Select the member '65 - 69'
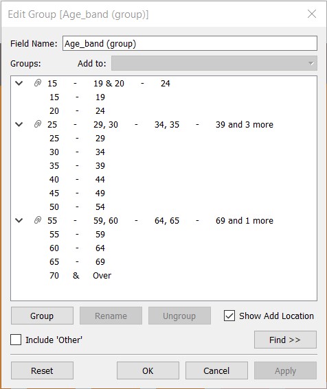This screenshot has width=327, height=389. (77, 261)
